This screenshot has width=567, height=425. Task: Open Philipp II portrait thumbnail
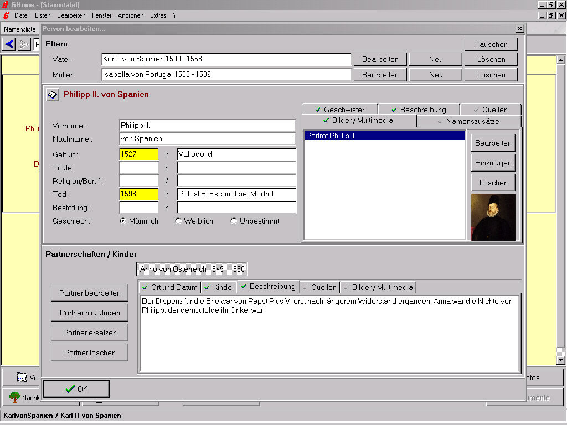click(493, 217)
